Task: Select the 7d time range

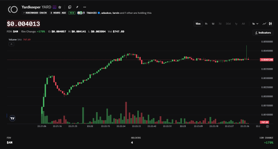Action: (x=220, y=24)
